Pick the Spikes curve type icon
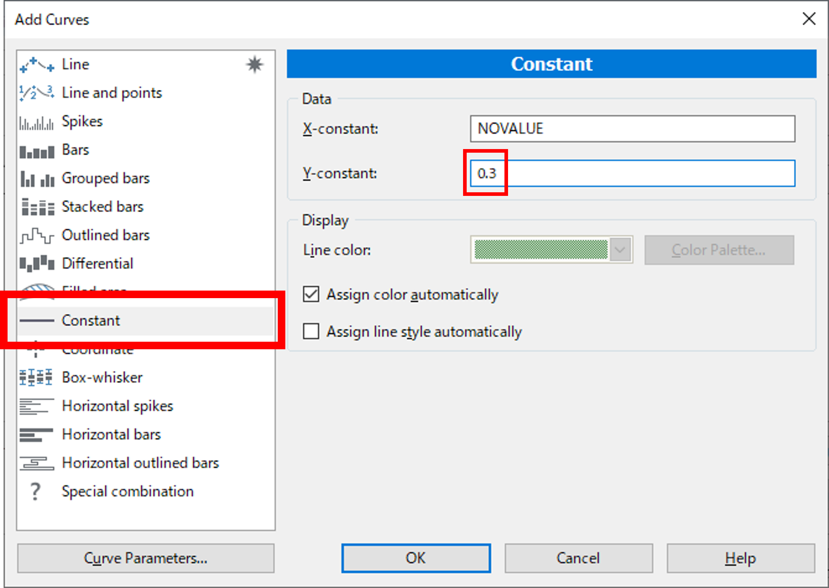This screenshot has width=829, height=588. pyautogui.click(x=37, y=122)
